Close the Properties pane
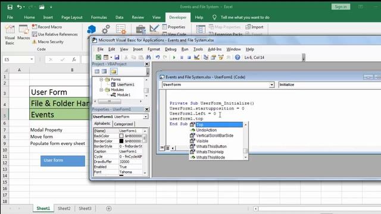This screenshot has height=214, width=381. click(x=147, y=109)
